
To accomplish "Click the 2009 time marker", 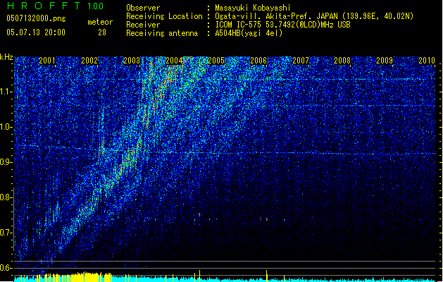I will (x=385, y=60).
